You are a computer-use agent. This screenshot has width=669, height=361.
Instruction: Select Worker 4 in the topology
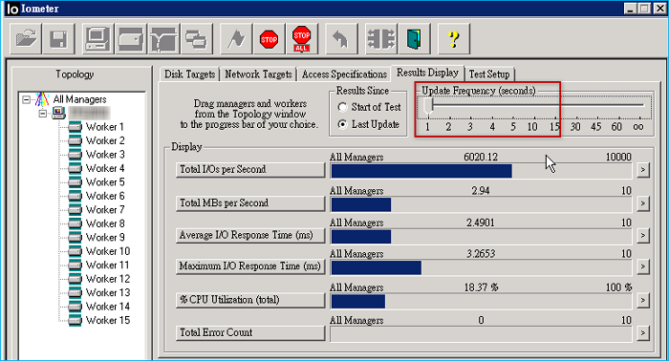[x=105, y=168]
